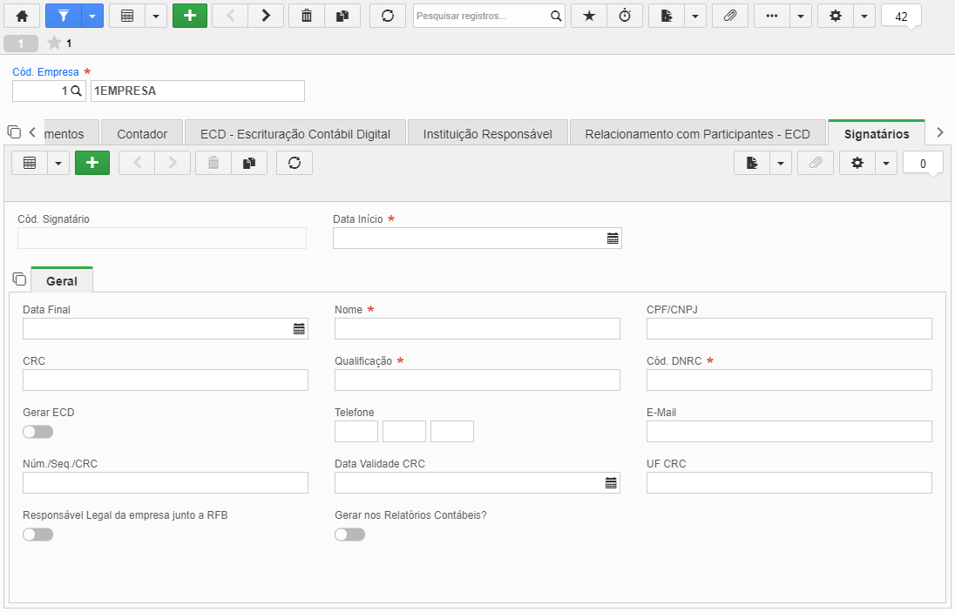This screenshot has width=955, height=612.
Task: Open calendar picker for Data Início
Action: (x=613, y=239)
